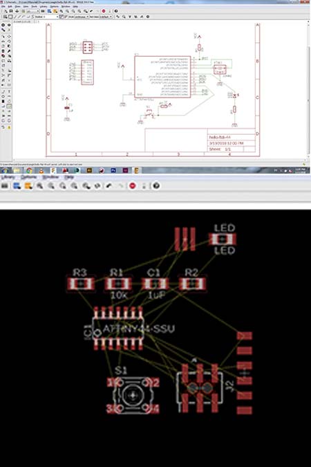Run the ERC check tool
The width and height of the screenshot is (311, 467).
click(3, 127)
